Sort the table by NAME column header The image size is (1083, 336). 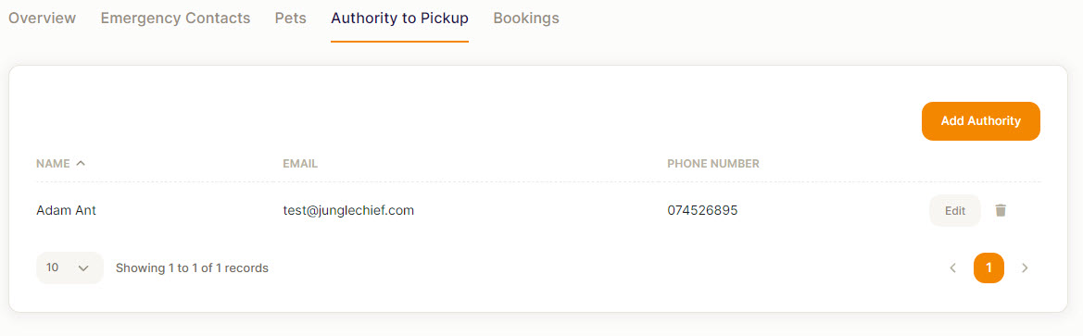[53, 164]
